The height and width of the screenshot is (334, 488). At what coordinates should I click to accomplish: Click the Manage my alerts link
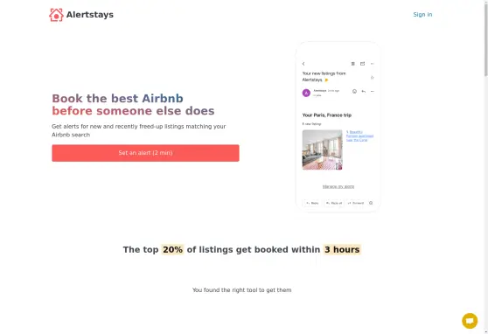coord(338,187)
